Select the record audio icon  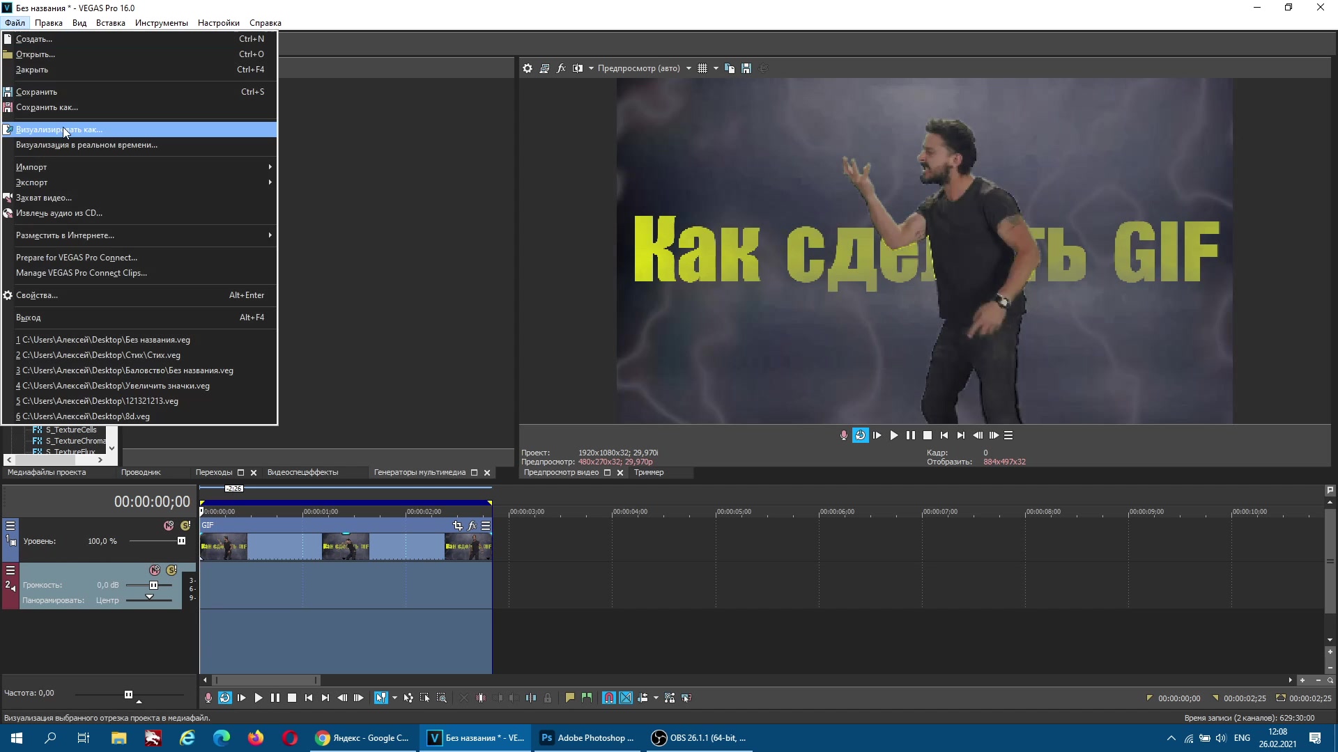(x=844, y=435)
